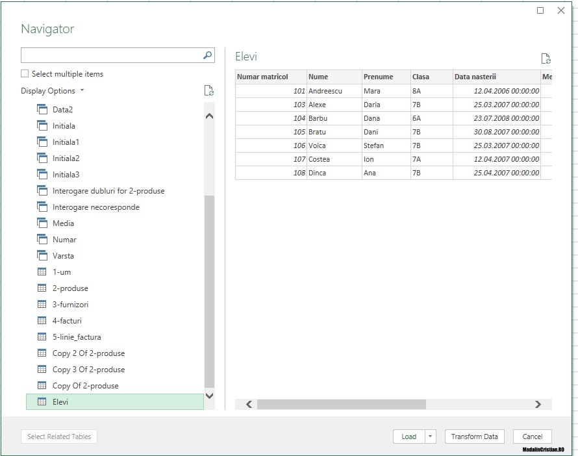The image size is (578, 456).
Task: Click the search magnifier icon
Action: point(207,55)
